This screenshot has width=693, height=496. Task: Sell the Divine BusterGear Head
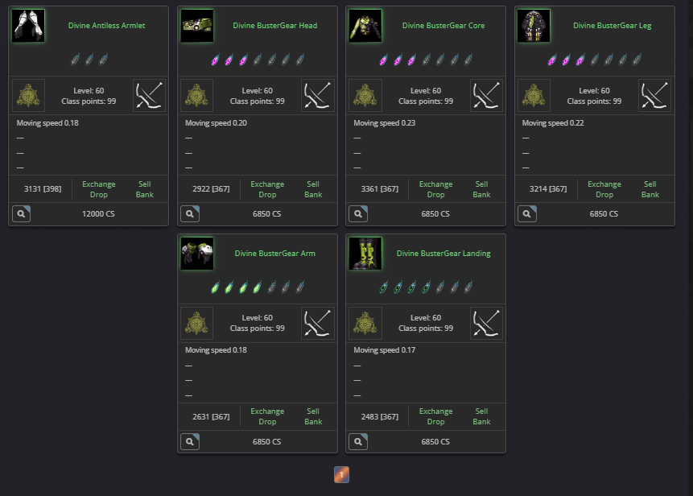[x=313, y=184]
